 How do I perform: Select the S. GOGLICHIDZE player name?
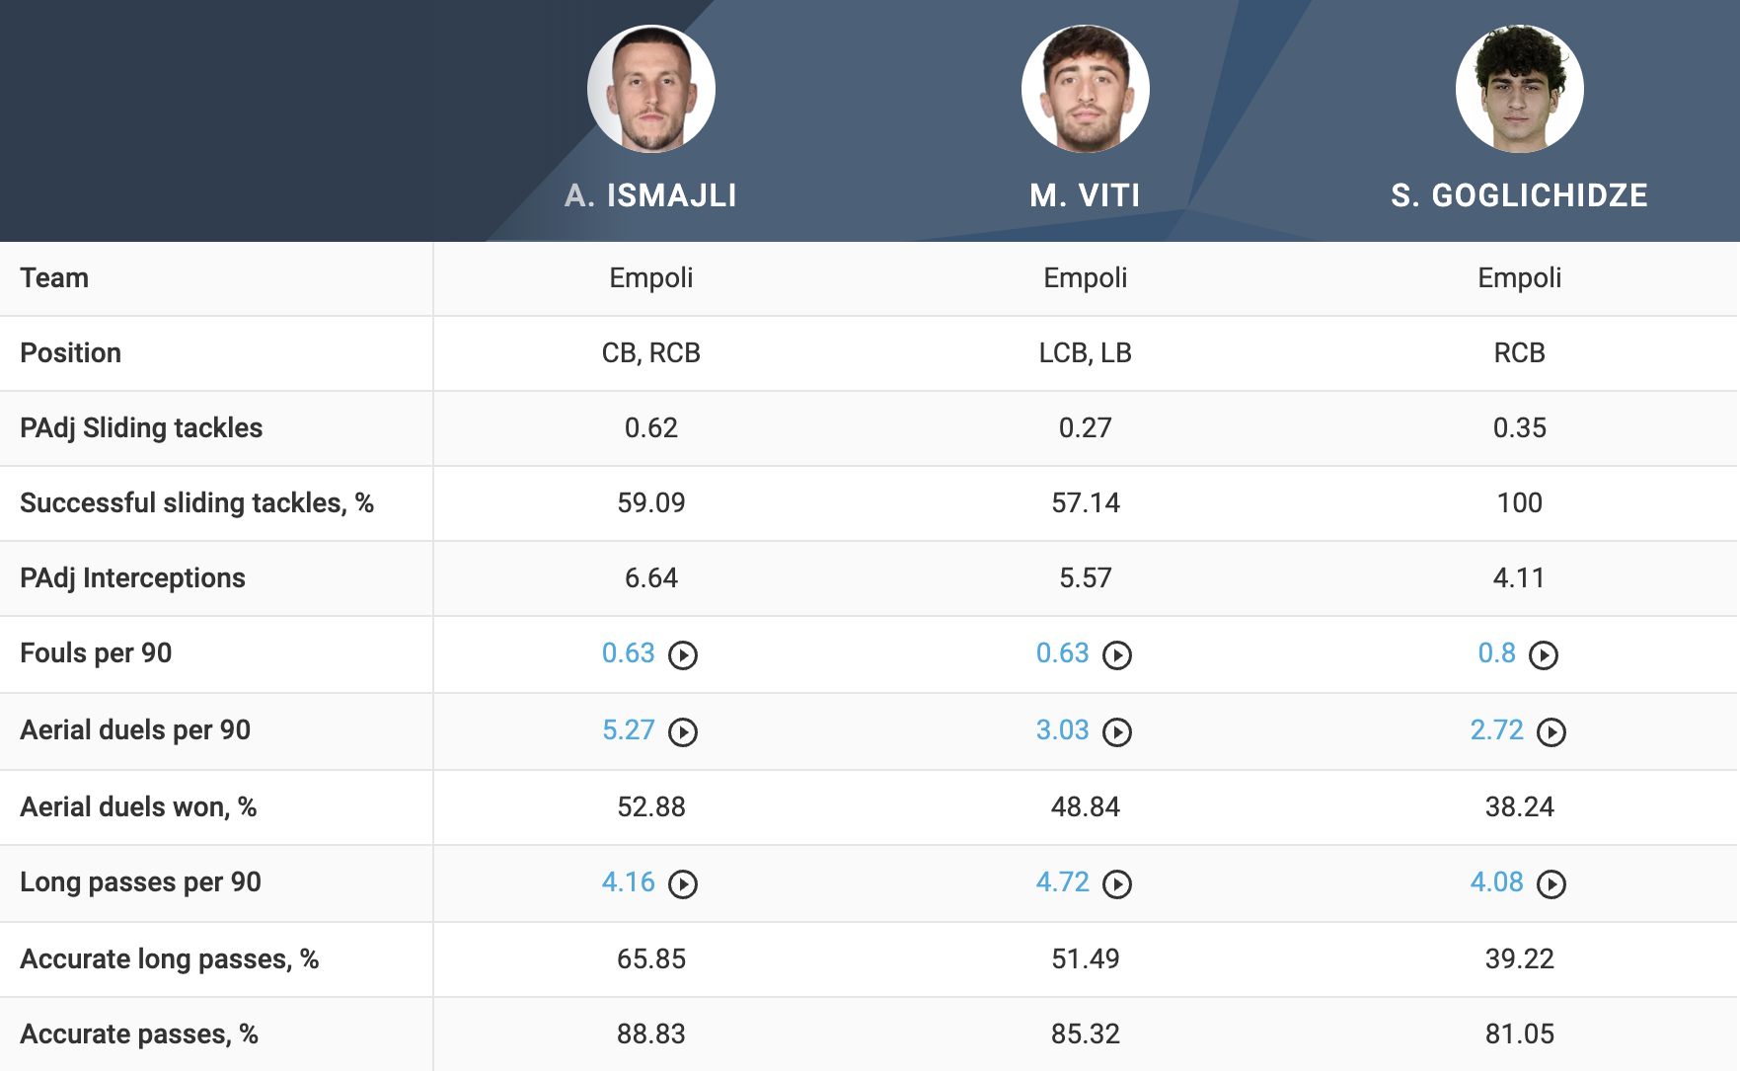click(x=1520, y=195)
